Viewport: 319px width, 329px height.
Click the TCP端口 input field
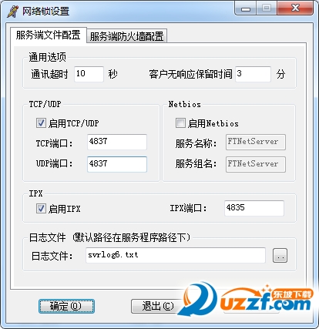[117, 142]
